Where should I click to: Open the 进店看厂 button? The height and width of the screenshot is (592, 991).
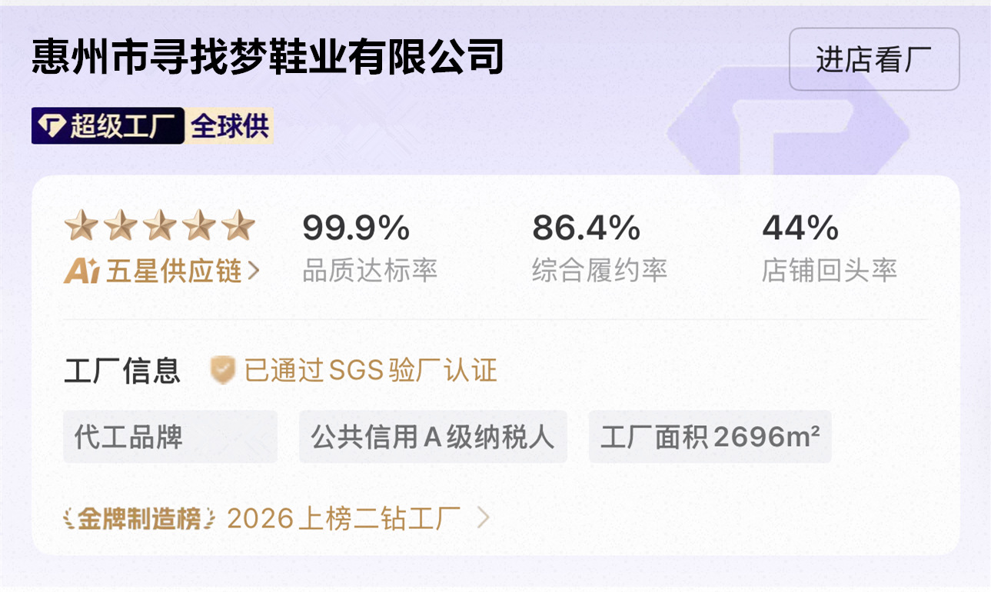[x=874, y=59]
